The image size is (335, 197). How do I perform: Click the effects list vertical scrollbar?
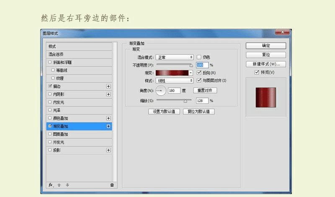[115, 112]
